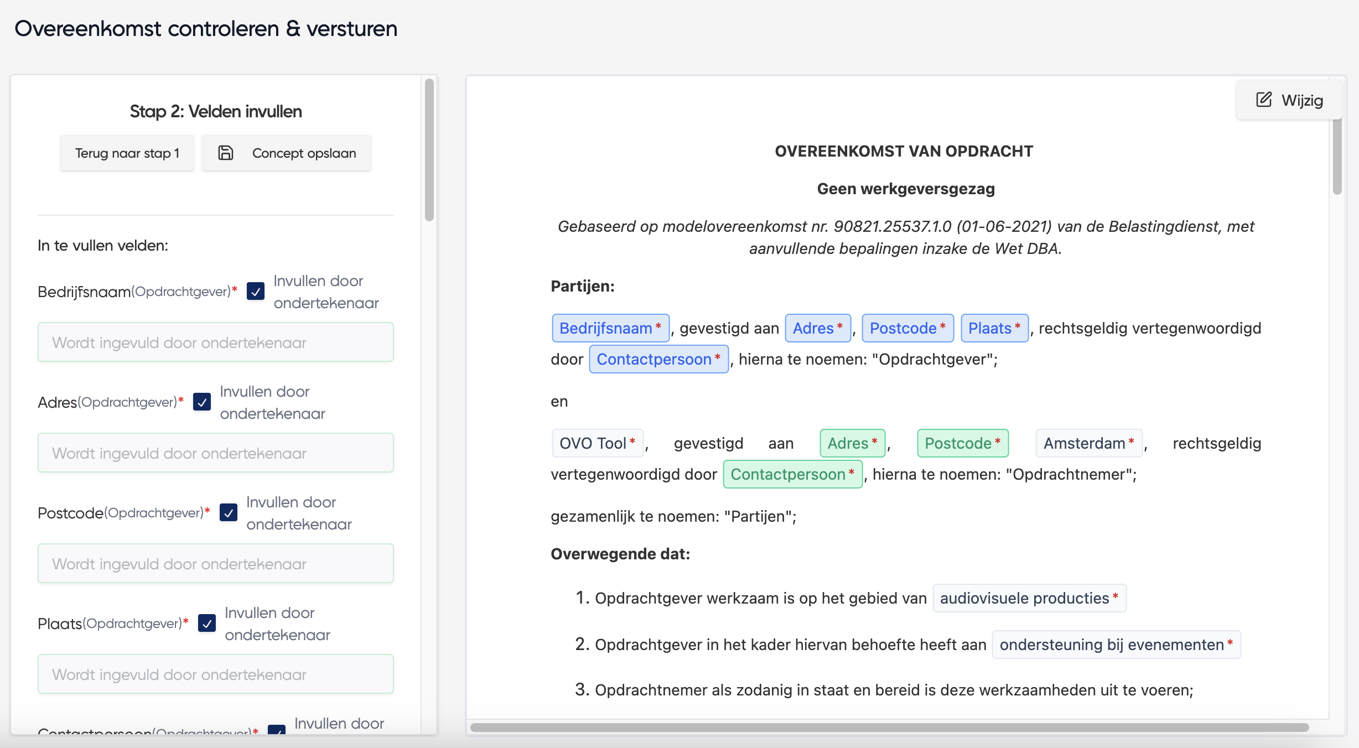Click the document horizontal scrollbar
Image resolution: width=1359 pixels, height=748 pixels.
[890, 728]
